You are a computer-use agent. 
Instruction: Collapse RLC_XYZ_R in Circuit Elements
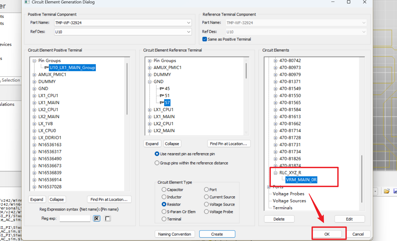coord(275,173)
